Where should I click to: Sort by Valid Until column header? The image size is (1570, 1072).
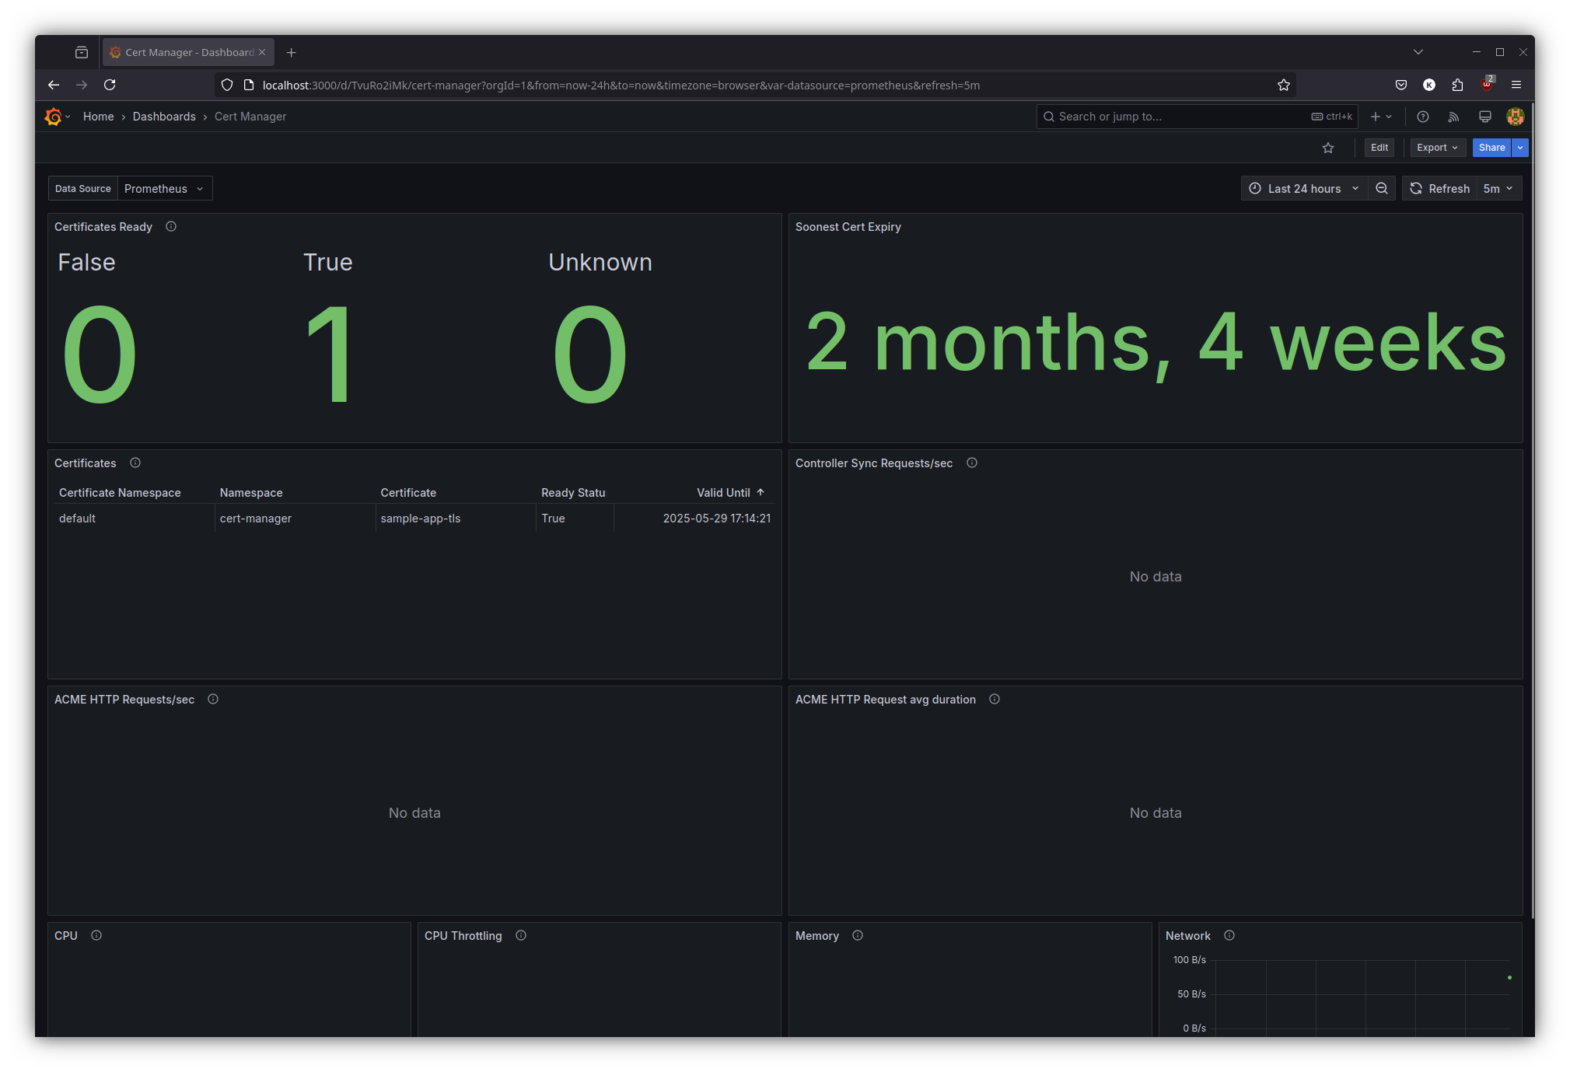pos(723,492)
